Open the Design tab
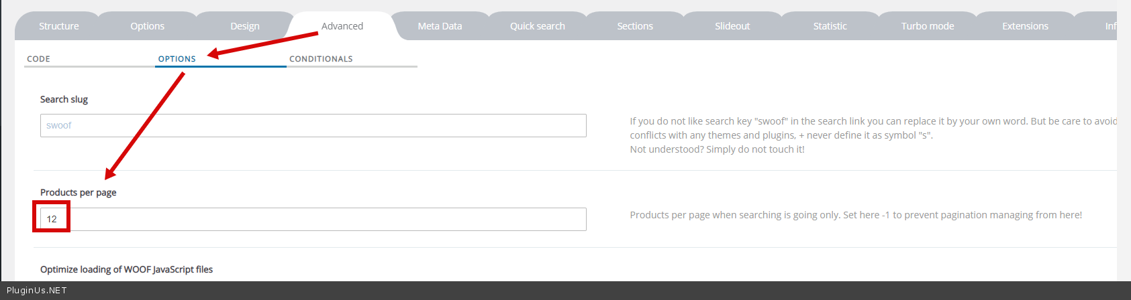This screenshot has height=300, width=1131. (x=244, y=26)
